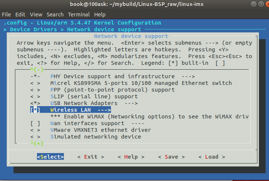269x181 pixels.
Task: Expand USB Network Adapters submenu arrow
Action: click(131, 103)
